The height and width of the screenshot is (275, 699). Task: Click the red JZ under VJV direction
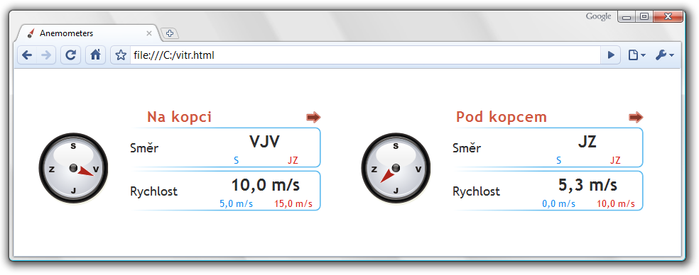pyautogui.click(x=293, y=161)
